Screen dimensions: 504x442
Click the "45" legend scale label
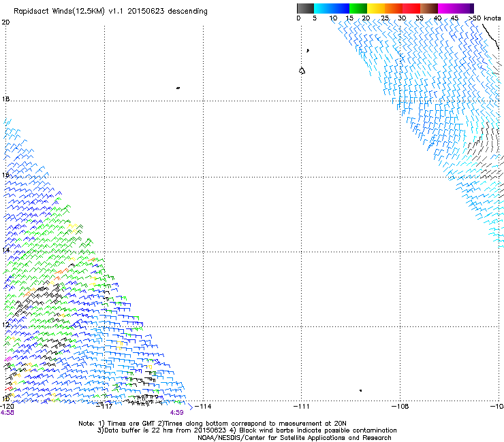point(454,18)
